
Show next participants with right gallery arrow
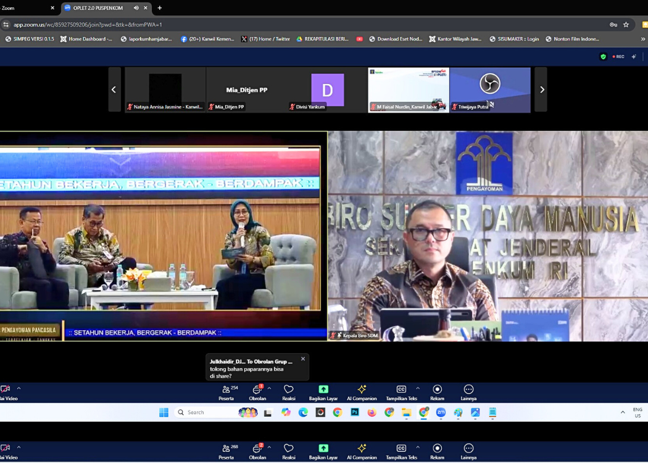pyautogui.click(x=541, y=90)
